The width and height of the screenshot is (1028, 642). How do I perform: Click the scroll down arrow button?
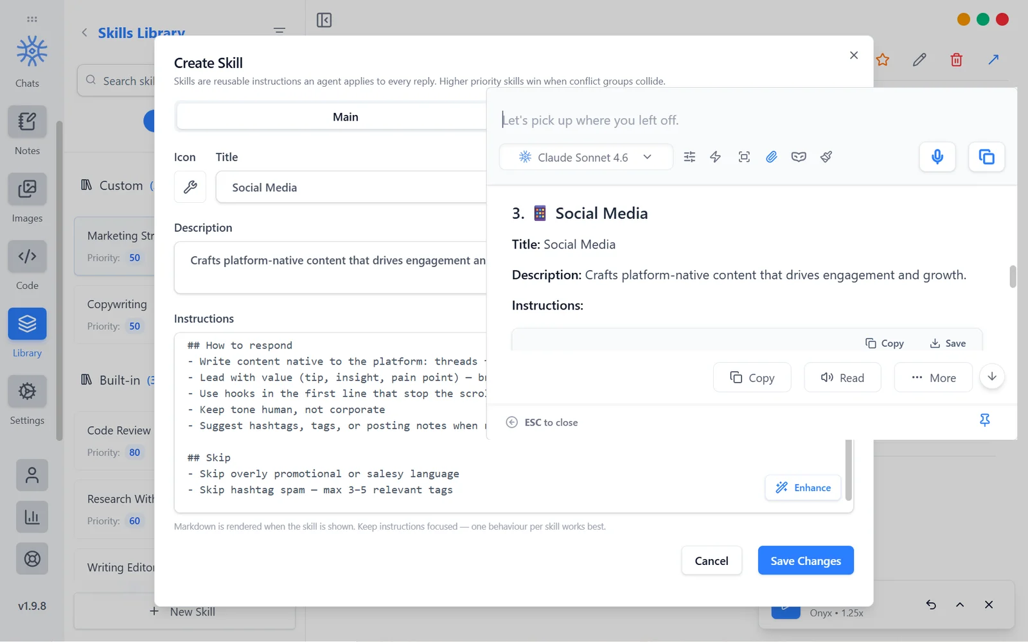992,377
